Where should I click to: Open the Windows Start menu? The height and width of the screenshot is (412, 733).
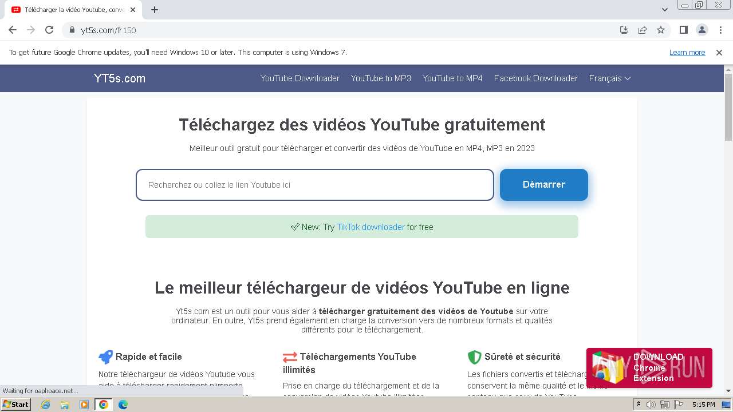coord(15,405)
